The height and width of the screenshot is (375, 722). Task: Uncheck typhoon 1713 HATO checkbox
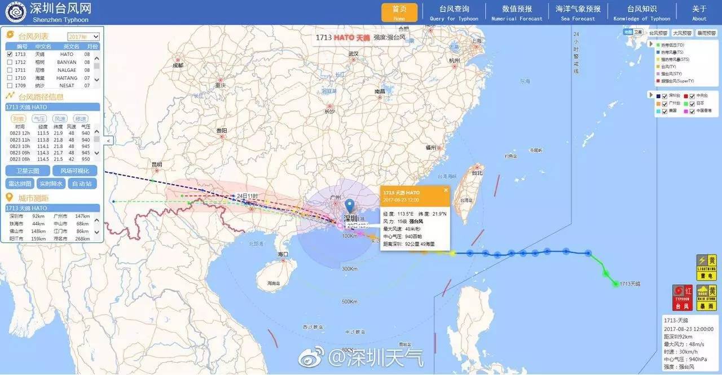click(9, 54)
